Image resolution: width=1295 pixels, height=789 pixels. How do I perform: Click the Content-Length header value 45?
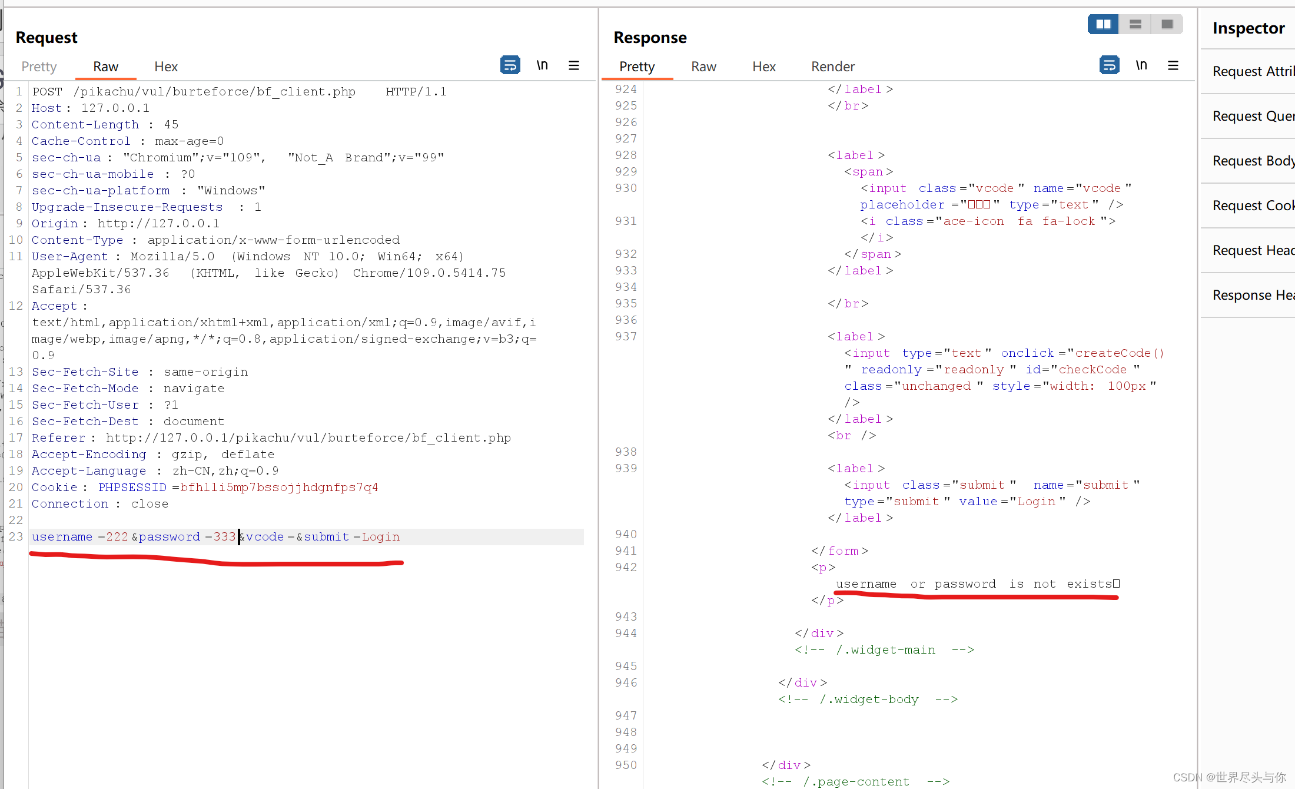click(x=171, y=124)
